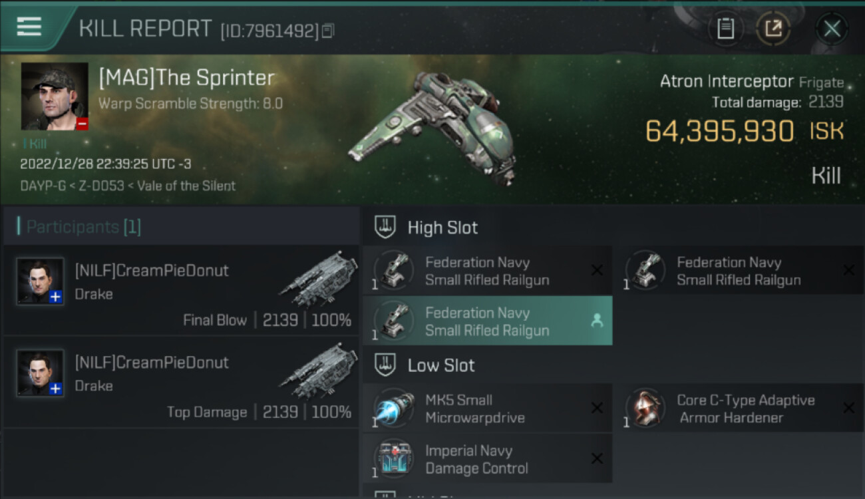This screenshot has width=865, height=499.
Task: Click the Imperial Navy Damage Control icon
Action: (394, 459)
